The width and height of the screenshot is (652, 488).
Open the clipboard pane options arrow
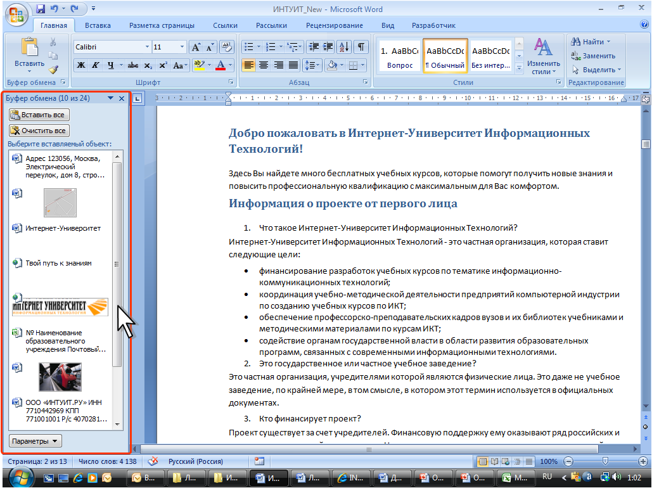click(110, 98)
